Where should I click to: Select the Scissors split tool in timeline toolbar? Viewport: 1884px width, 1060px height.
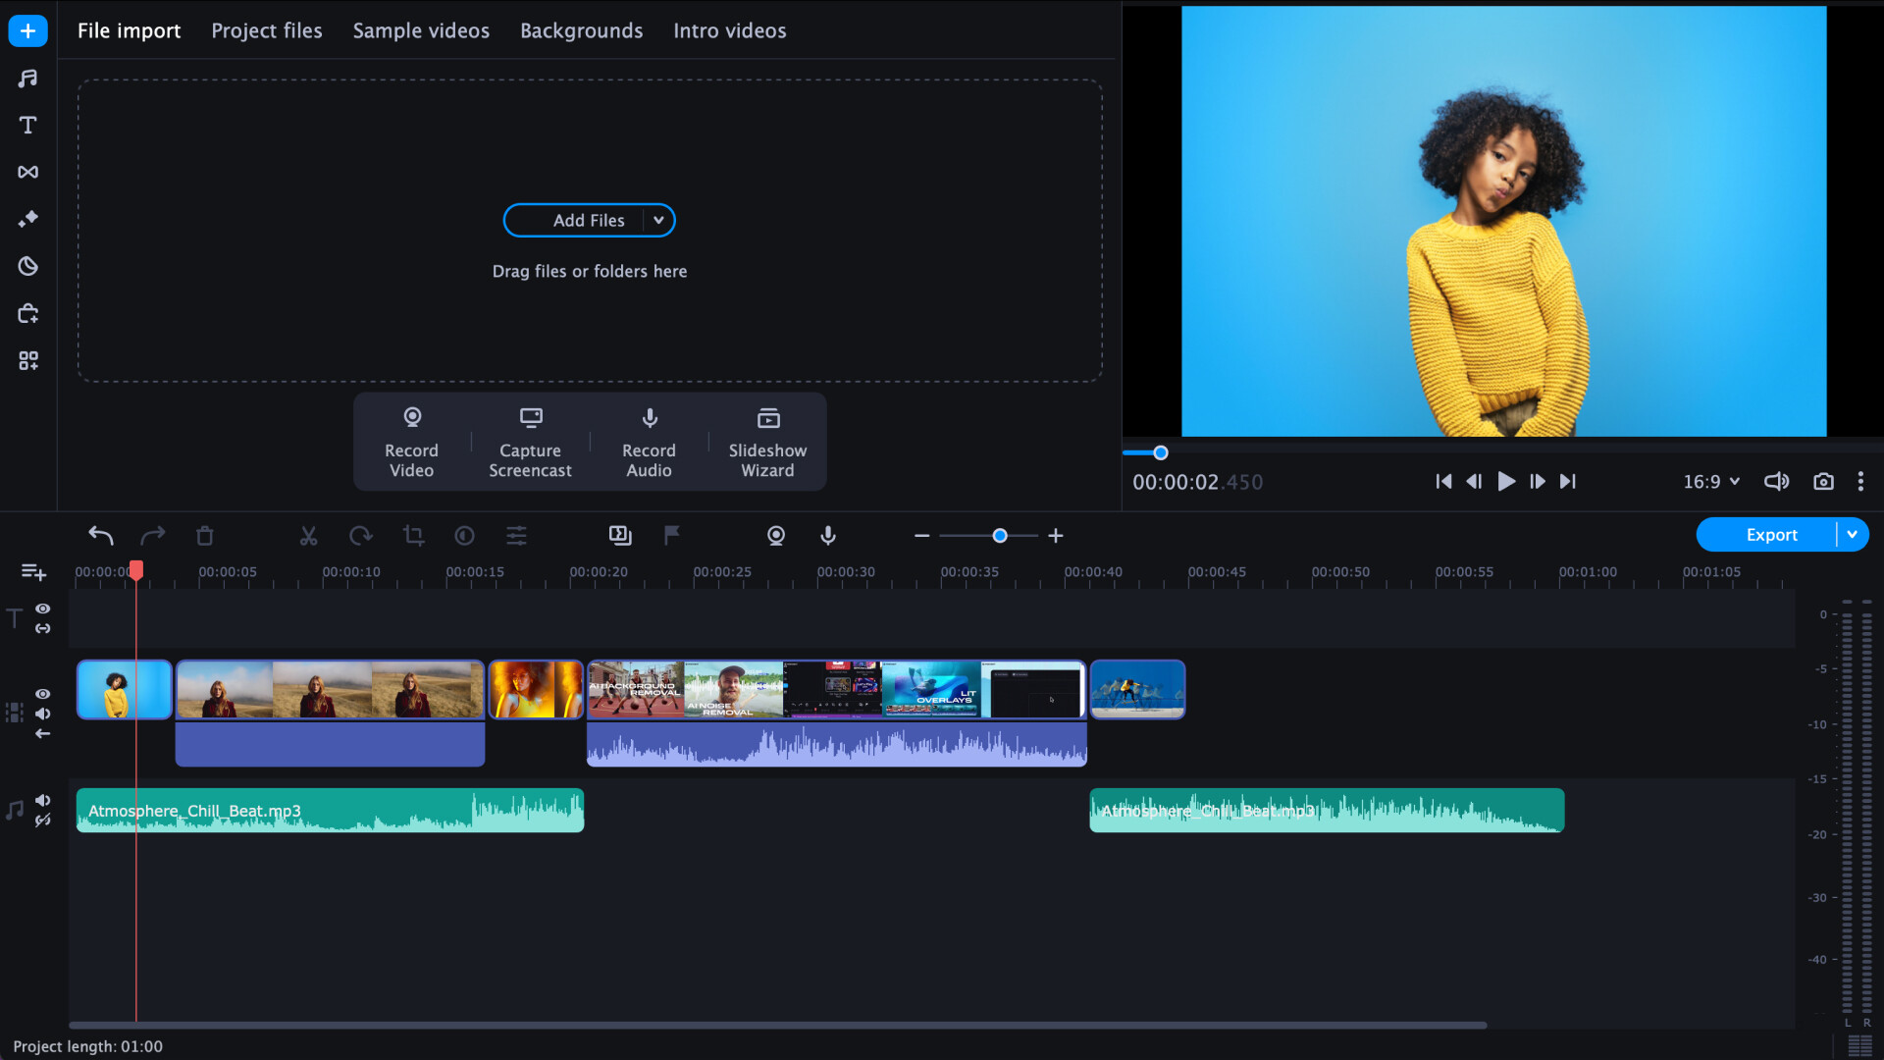click(308, 536)
